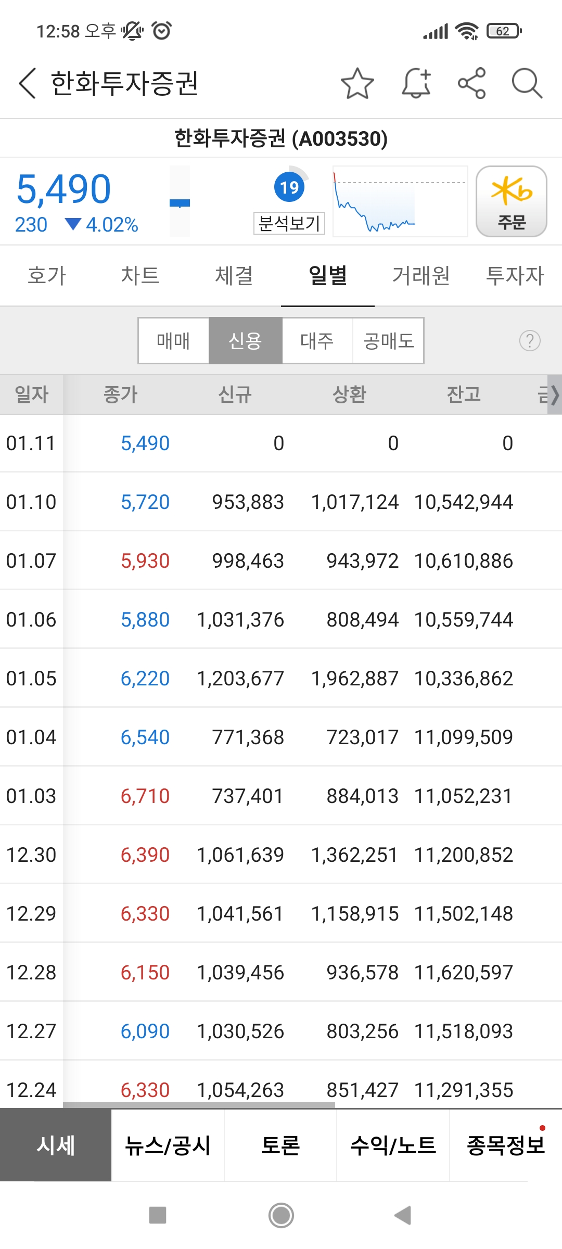562x1249 pixels.
Task: Select the 공매도 segment option
Action: [388, 341]
